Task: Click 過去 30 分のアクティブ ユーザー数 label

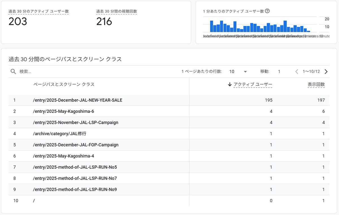Action: pos(38,12)
